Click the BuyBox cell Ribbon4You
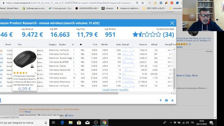The image size is (224, 126). 65,82
